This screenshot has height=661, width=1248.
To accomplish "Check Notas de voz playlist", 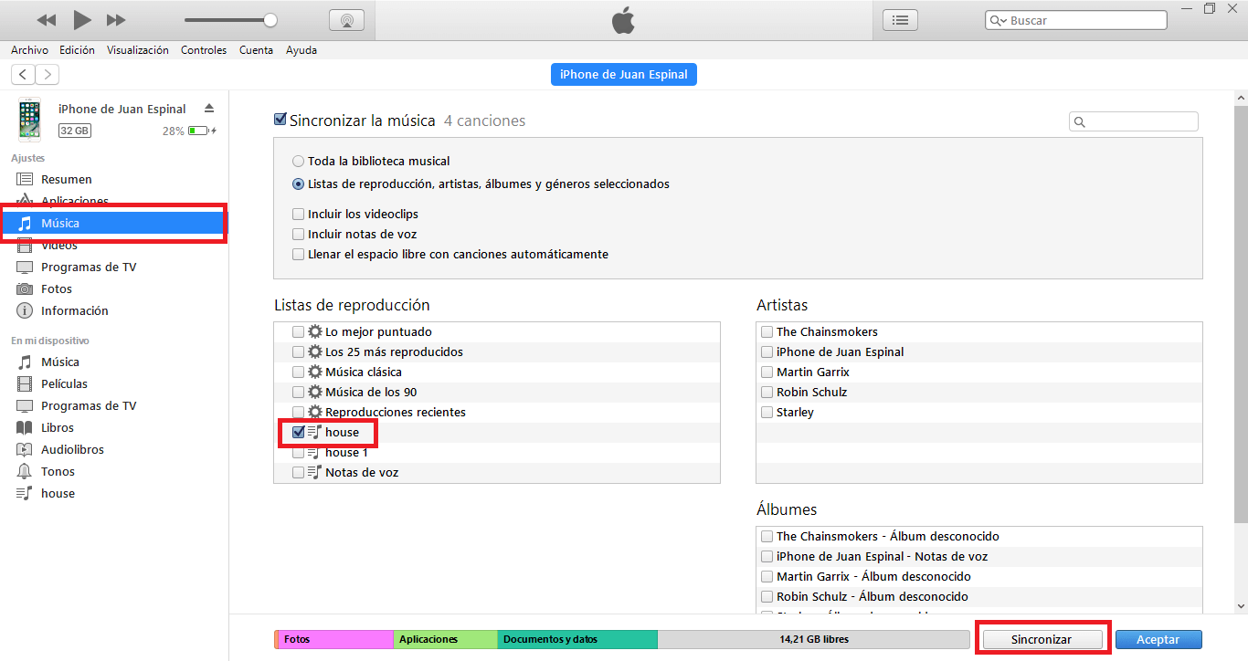I will (299, 472).
